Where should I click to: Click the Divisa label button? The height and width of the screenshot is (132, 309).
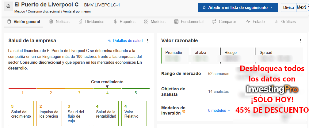(288, 7)
